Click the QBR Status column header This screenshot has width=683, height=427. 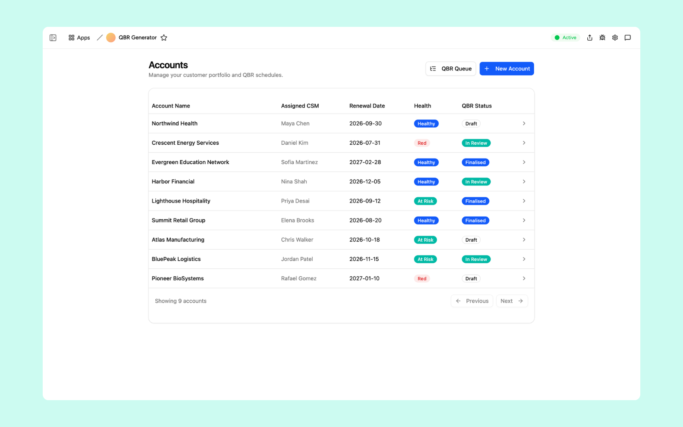(x=477, y=106)
